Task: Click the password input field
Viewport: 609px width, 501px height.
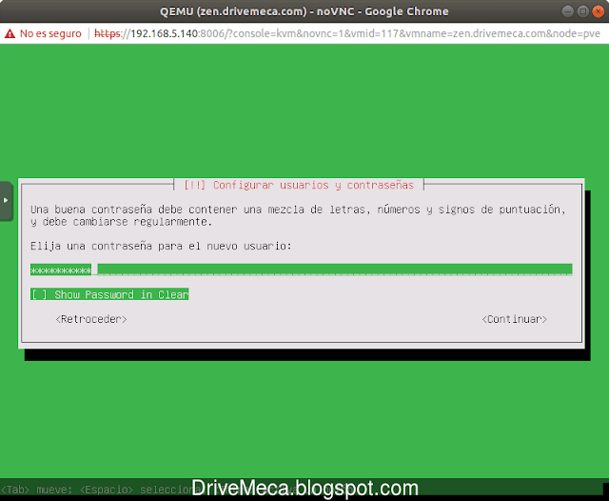Action: tap(301, 270)
